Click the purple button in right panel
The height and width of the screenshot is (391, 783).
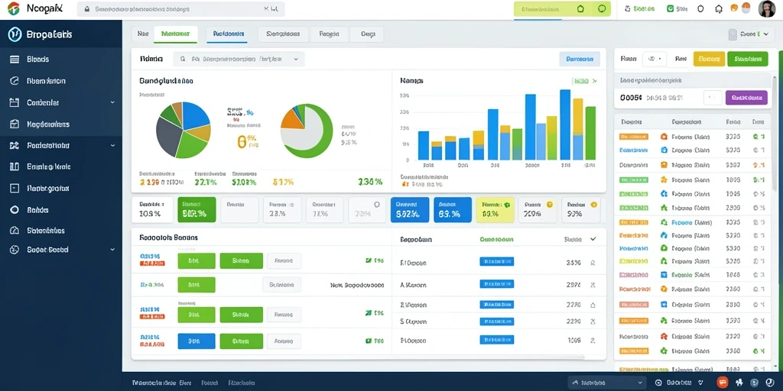tap(746, 98)
